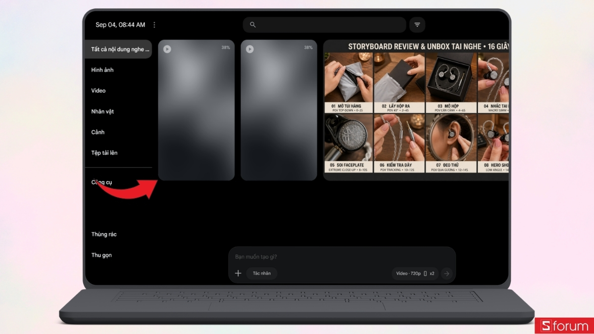Open the three-dot menu beside the date
The image size is (594, 334).
154,25
